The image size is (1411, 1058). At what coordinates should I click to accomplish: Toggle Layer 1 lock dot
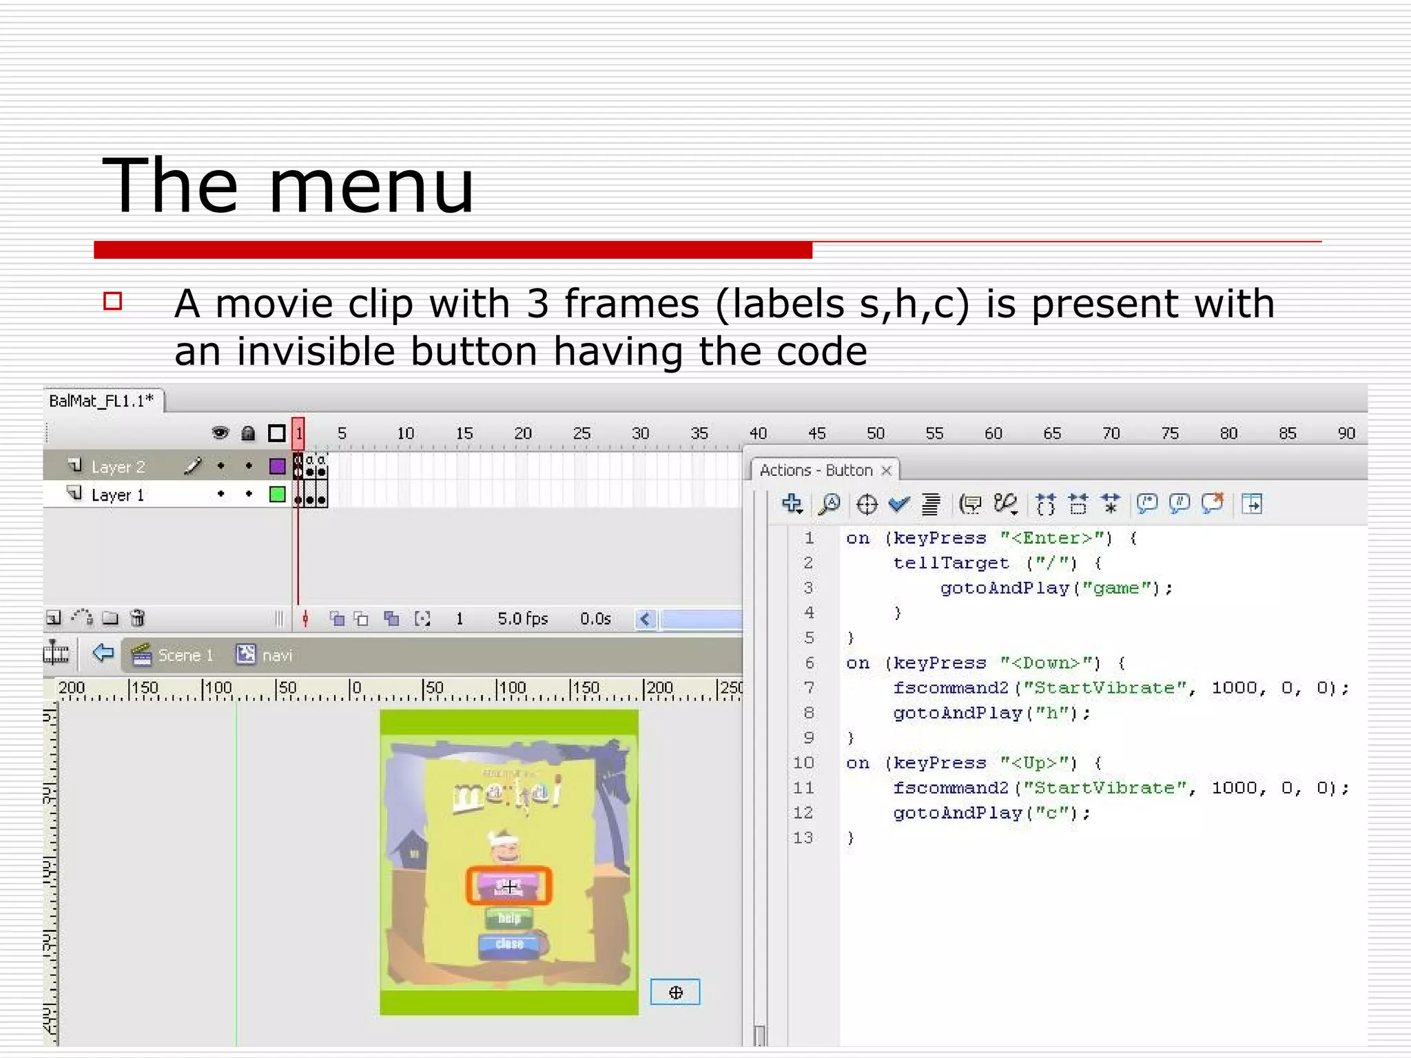pyautogui.click(x=249, y=494)
